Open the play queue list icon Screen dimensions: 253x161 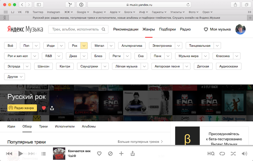click(x=44, y=154)
